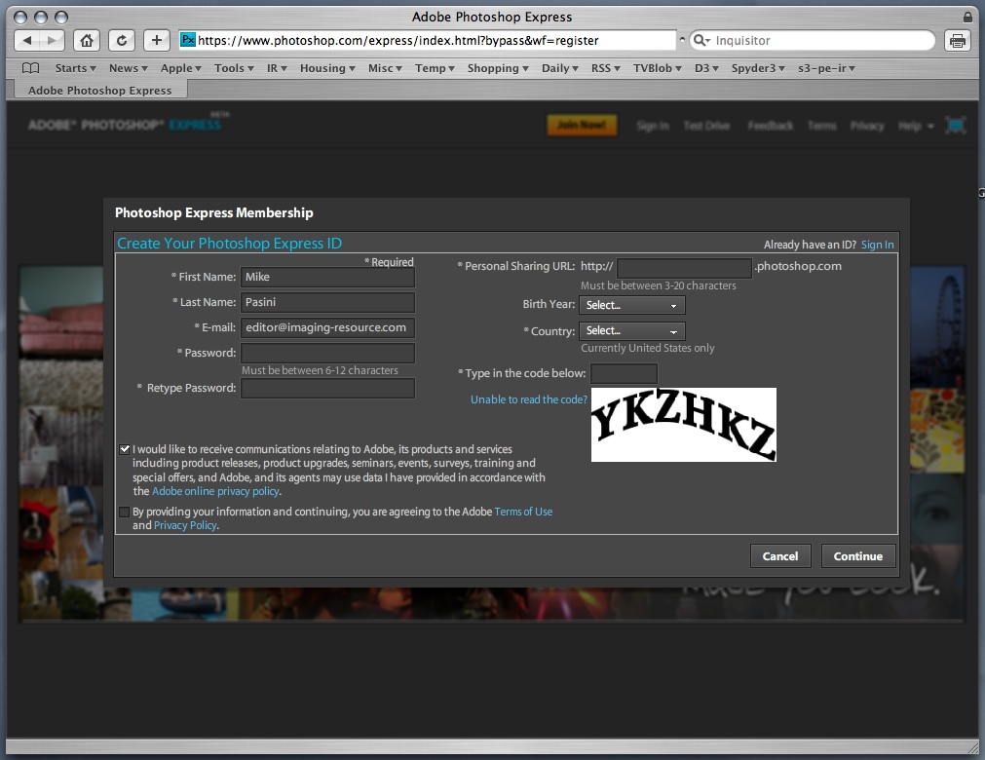Click the search magnifier in Inquisitor field
Screen dimensions: 985x760
[x=701, y=41]
